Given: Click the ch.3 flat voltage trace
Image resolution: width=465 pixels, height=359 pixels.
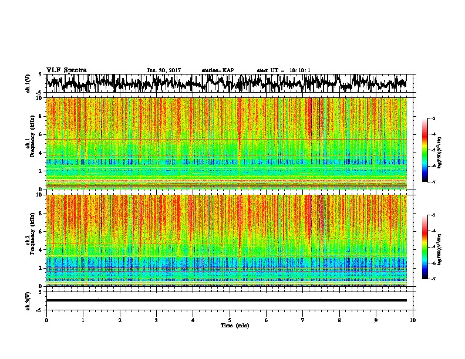Looking at the screenshot, I should (x=227, y=300).
